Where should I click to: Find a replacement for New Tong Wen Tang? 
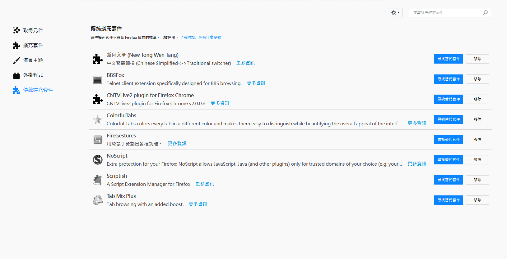[x=449, y=59]
